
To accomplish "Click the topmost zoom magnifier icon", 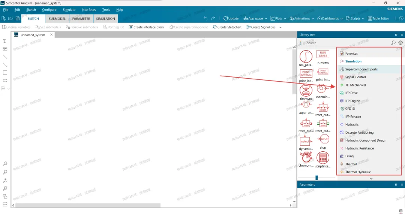I will [5, 164].
